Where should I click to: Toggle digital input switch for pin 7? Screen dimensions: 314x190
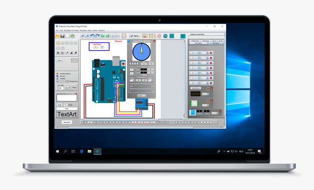click(199, 78)
